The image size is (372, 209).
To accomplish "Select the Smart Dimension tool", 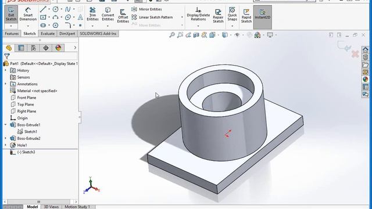I will tap(28, 14).
